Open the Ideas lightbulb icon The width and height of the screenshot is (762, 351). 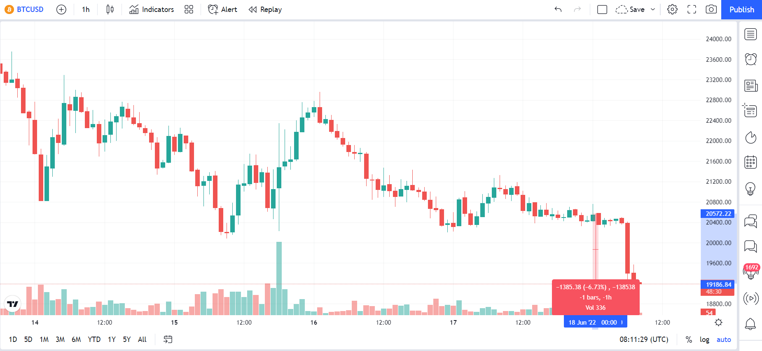[x=750, y=189]
